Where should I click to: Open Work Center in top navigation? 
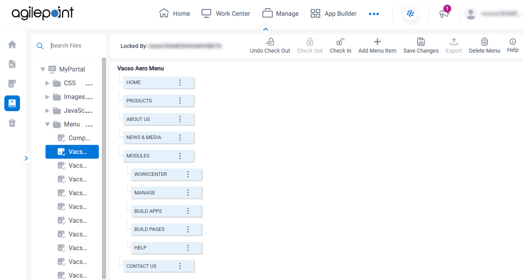click(226, 13)
